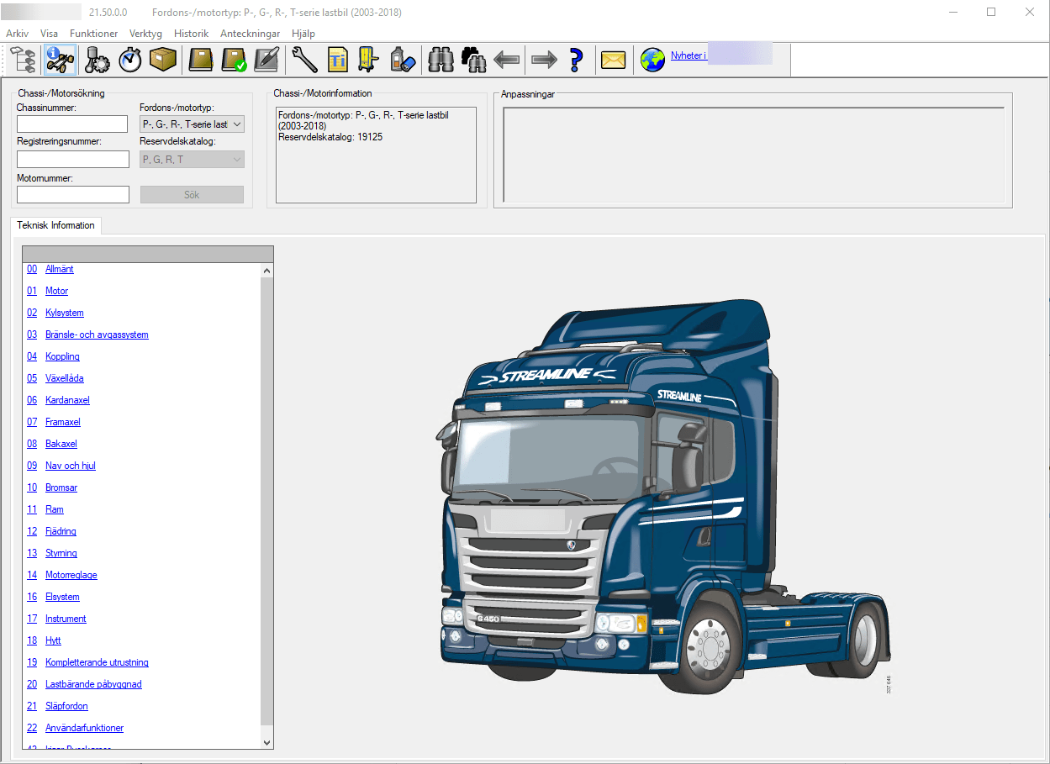This screenshot has height=764, width=1050.
Task: Open the Instrument link
Action: coord(66,619)
